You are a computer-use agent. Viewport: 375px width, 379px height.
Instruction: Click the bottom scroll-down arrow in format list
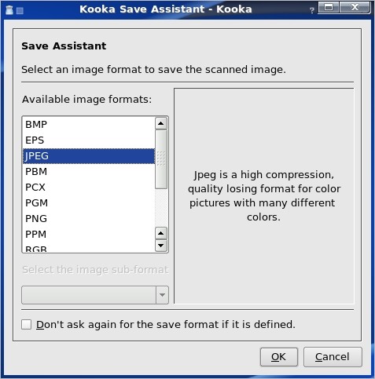[x=161, y=246]
